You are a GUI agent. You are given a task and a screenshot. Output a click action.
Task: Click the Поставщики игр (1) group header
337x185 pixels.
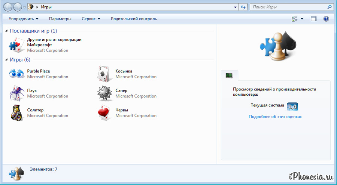click(x=34, y=31)
